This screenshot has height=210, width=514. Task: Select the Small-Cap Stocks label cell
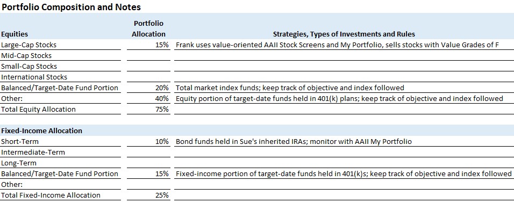coord(60,67)
